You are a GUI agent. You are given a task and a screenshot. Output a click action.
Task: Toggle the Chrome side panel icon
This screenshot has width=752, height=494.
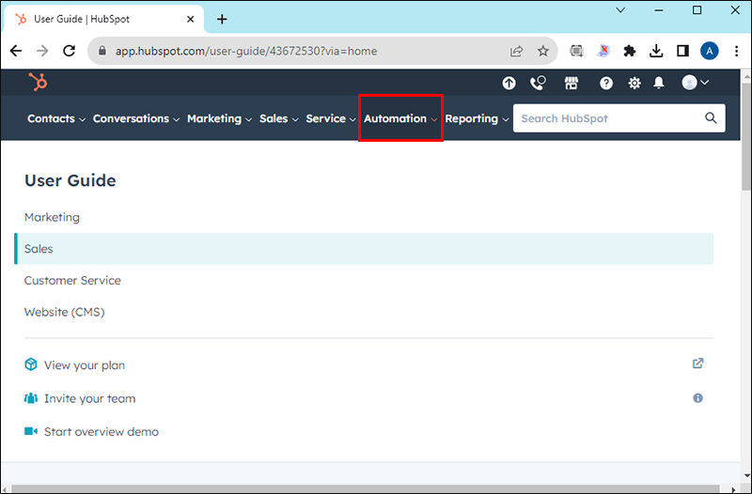[683, 51]
